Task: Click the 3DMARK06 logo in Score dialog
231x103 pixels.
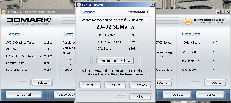Action: (x=140, y=12)
